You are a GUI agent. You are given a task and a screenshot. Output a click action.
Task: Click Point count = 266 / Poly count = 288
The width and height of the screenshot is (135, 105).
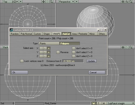(x=56, y=38)
